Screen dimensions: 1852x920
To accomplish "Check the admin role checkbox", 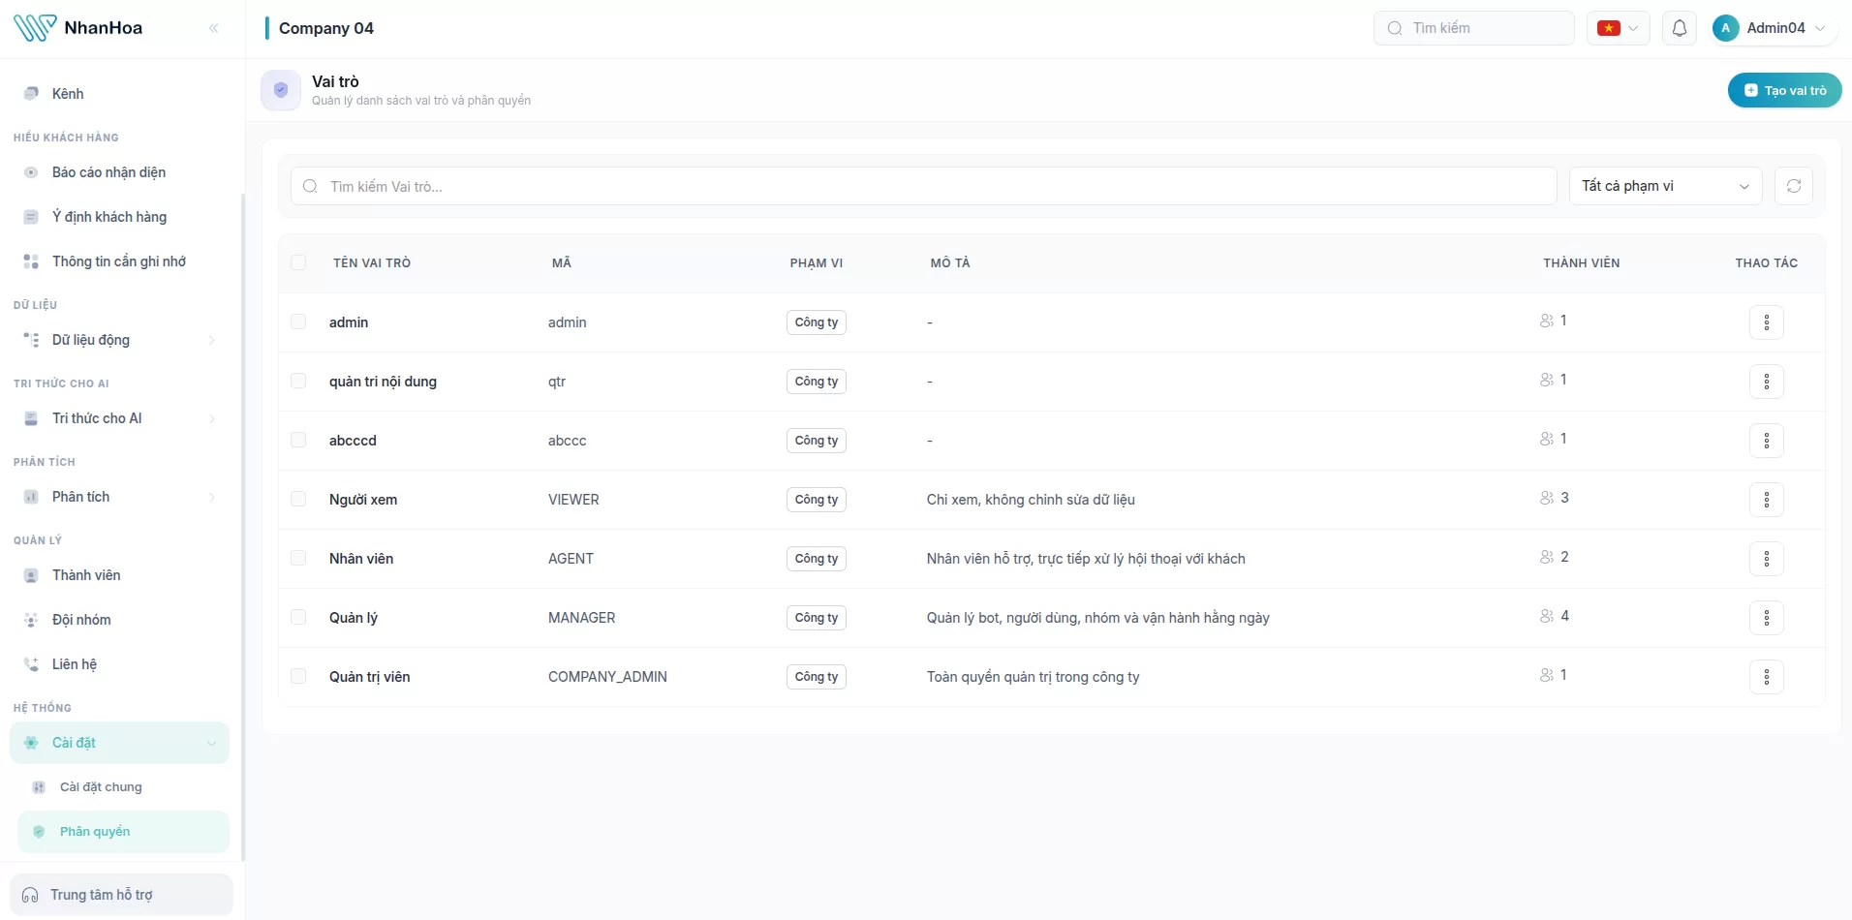I will [298, 322].
